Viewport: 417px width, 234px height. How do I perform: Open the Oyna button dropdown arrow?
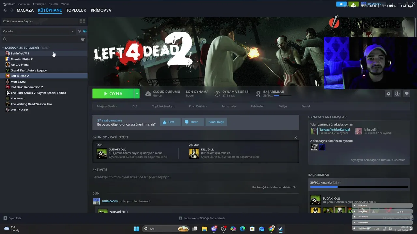point(137,94)
